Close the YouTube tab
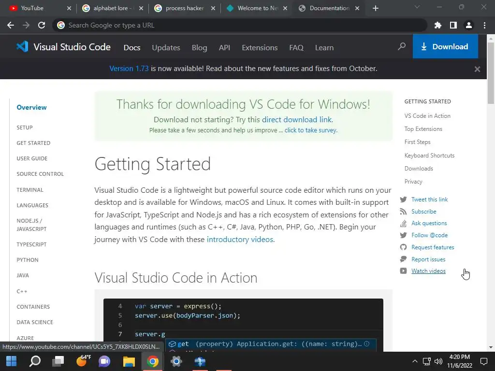This screenshot has width=495, height=371. pyautogui.click(x=69, y=8)
